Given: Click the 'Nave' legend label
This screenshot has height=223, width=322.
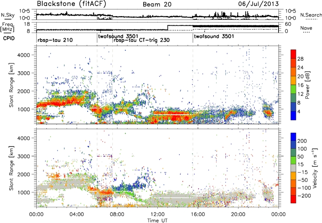Looking at the screenshot, I should (x=306, y=28).
